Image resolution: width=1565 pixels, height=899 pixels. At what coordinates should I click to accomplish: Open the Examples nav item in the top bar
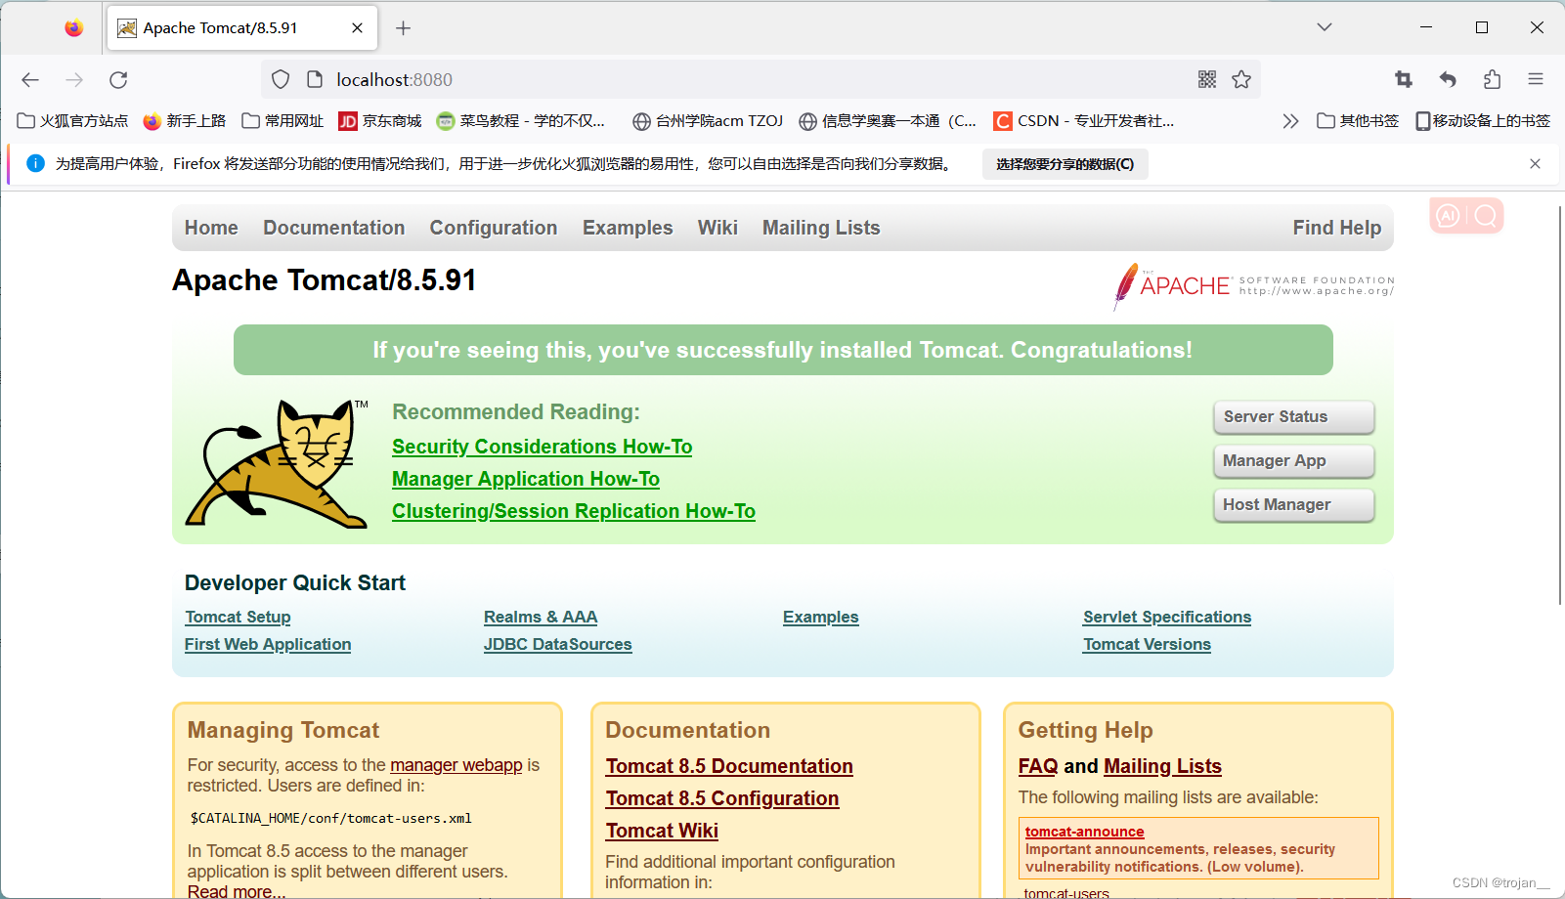click(628, 228)
